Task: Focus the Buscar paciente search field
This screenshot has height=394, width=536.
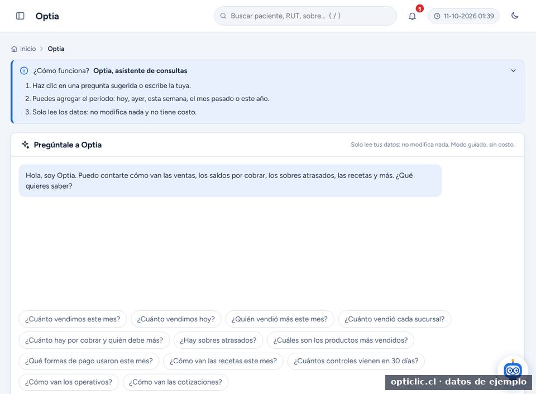Action: [305, 16]
